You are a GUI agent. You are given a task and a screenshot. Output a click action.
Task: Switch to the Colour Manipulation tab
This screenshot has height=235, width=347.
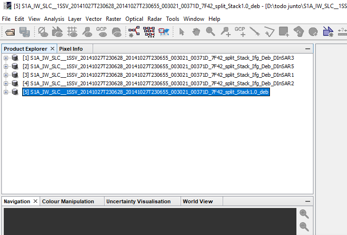[x=68, y=201]
